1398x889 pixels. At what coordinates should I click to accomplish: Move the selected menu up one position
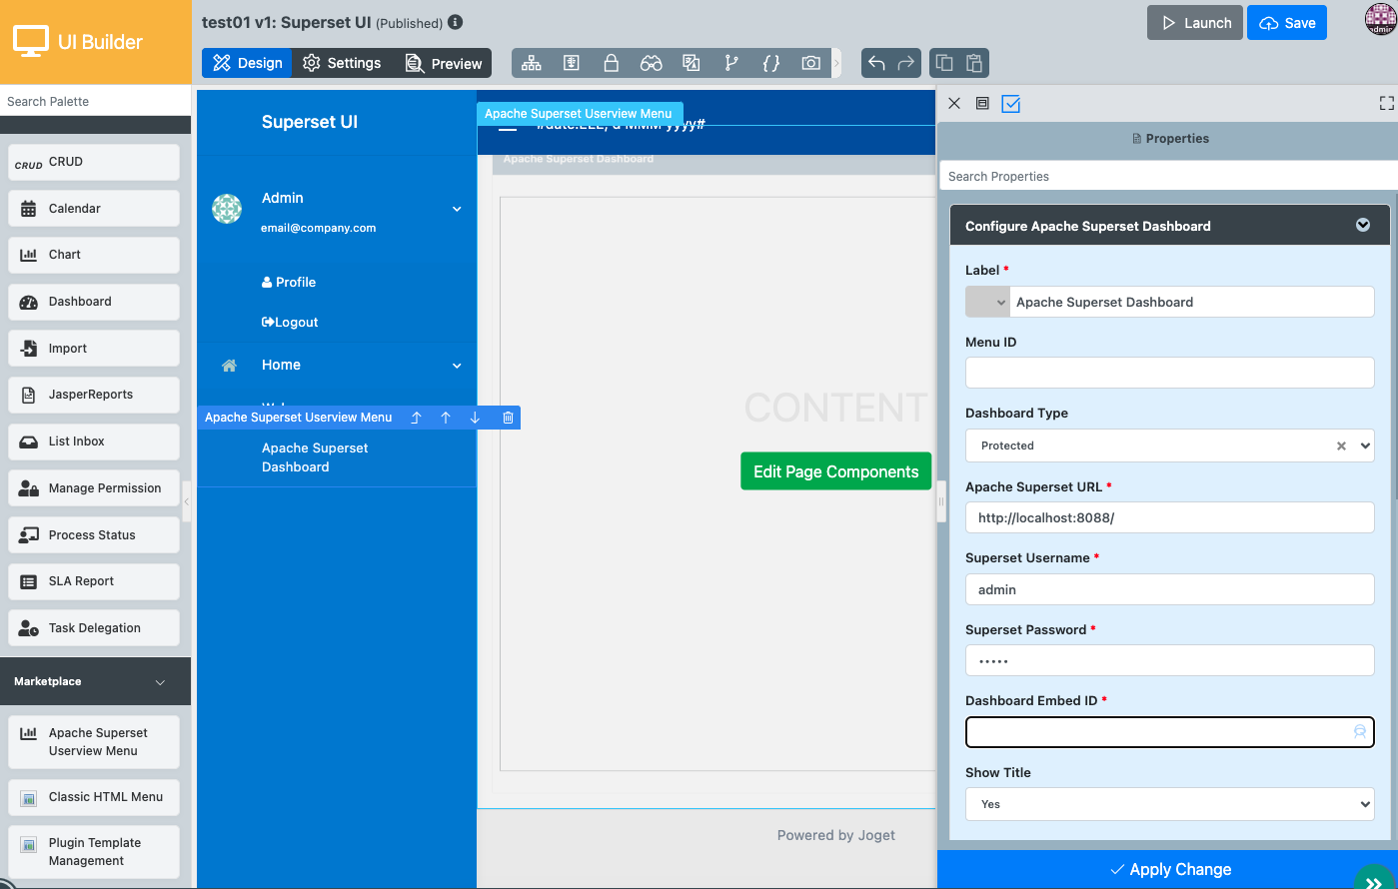point(446,418)
